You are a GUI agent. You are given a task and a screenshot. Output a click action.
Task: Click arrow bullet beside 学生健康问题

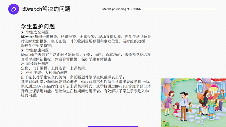22,50
